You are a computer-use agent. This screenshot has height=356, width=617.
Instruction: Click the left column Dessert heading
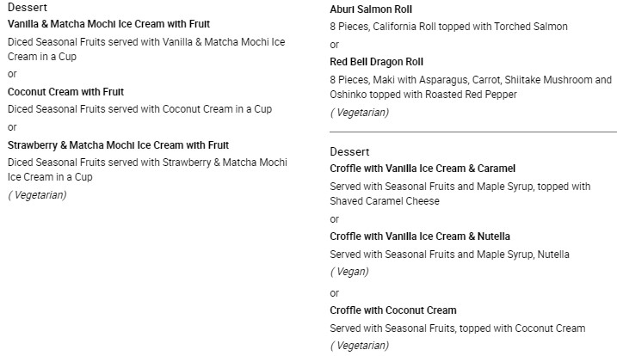(28, 7)
